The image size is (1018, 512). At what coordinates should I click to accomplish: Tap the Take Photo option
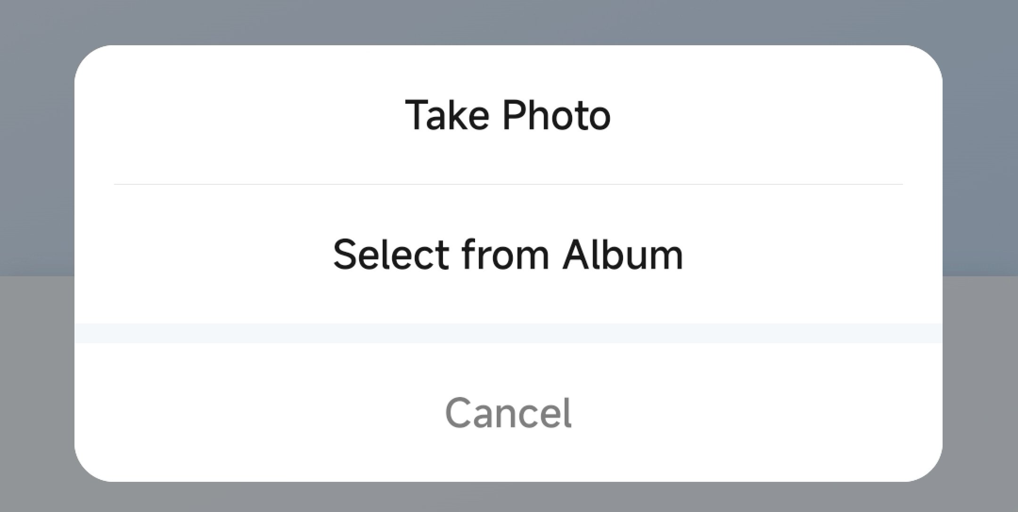coord(508,115)
